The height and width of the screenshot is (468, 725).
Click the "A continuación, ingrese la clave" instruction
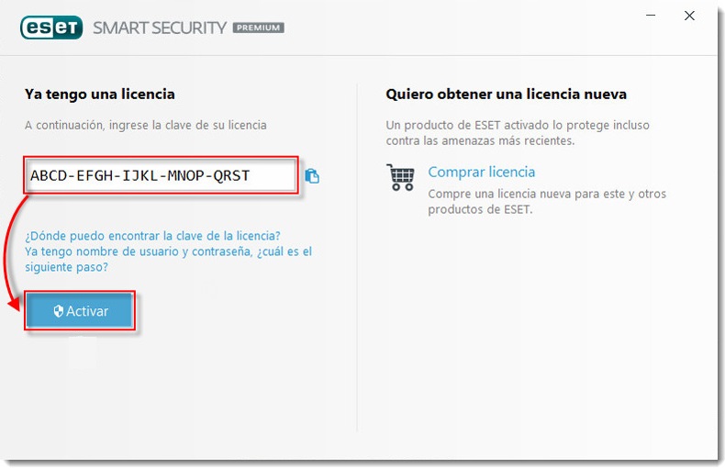point(145,125)
